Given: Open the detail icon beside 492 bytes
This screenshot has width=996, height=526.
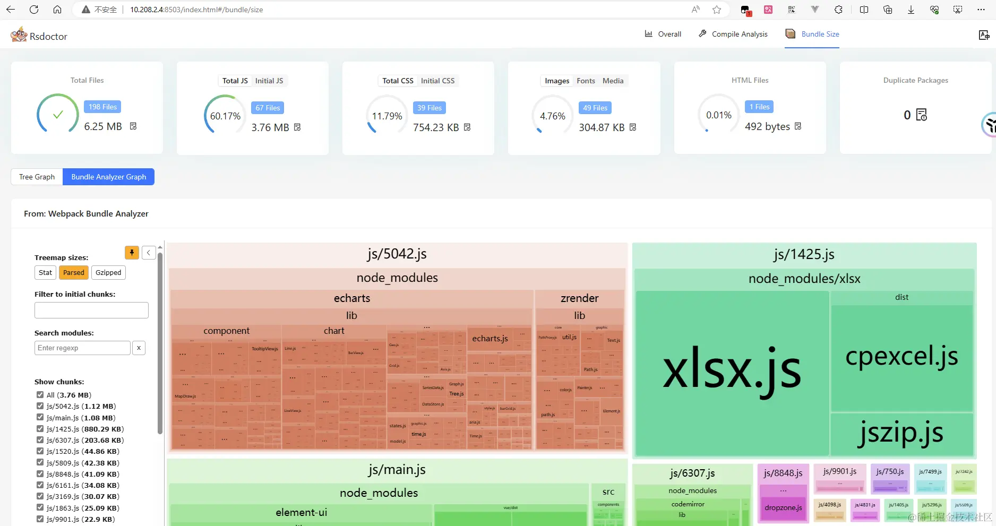Looking at the screenshot, I should 798,126.
